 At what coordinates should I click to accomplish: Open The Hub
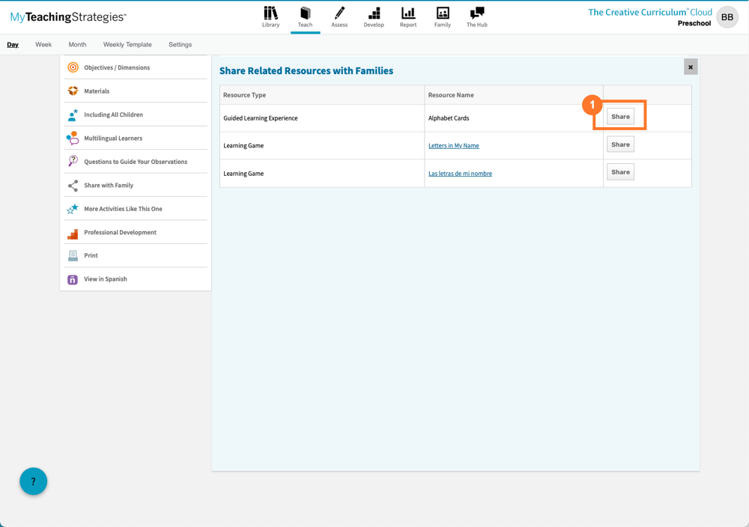pos(476,16)
